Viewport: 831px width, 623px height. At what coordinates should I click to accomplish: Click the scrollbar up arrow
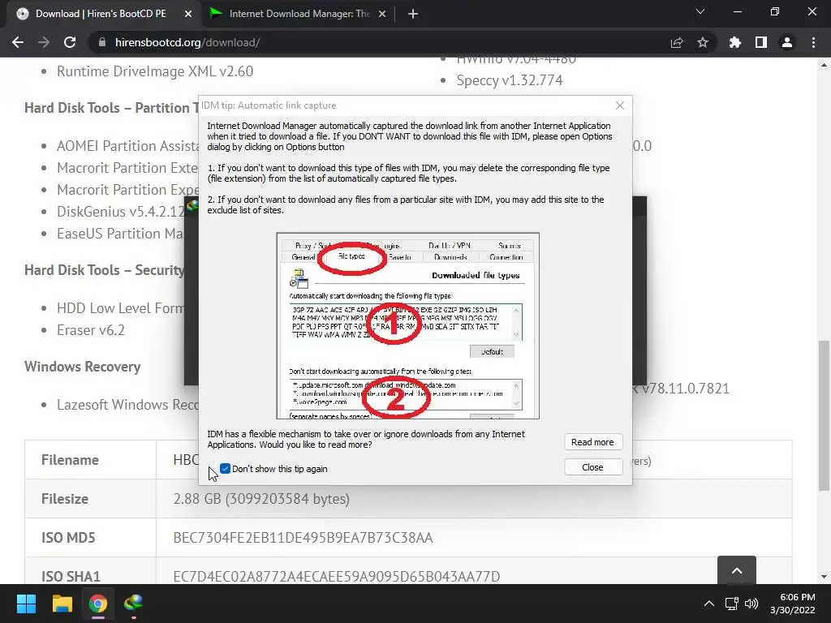pos(823,65)
